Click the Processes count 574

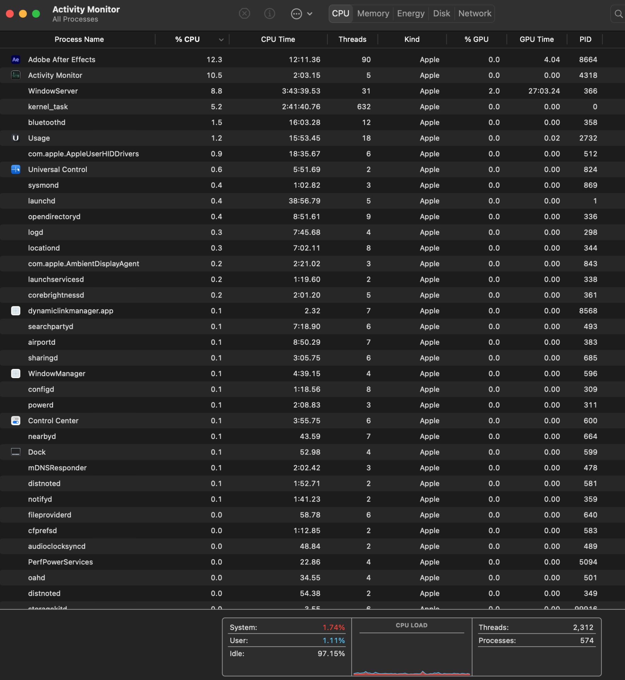point(587,641)
